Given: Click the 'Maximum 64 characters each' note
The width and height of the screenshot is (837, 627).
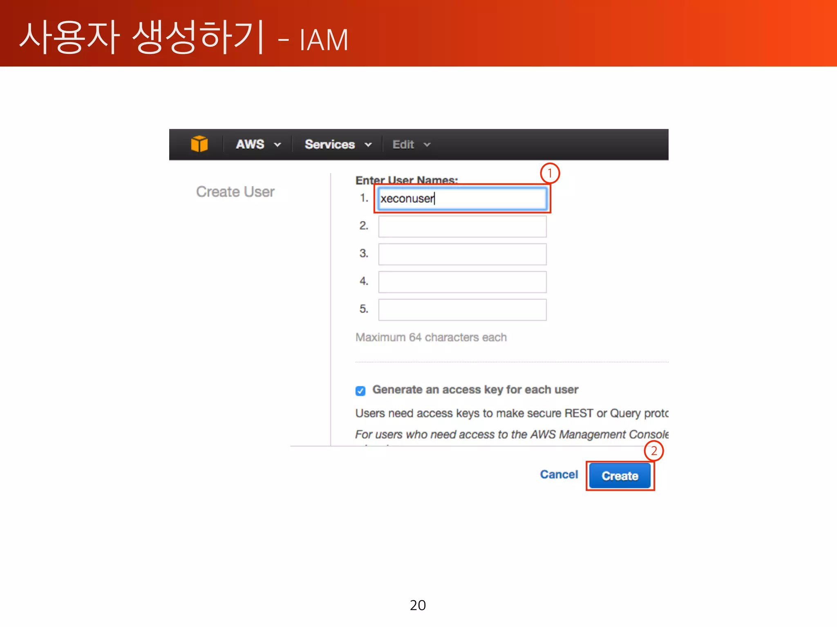Looking at the screenshot, I should [x=431, y=337].
